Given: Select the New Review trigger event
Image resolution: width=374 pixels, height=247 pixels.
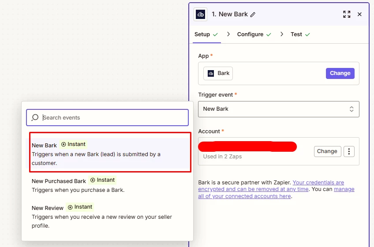Looking at the screenshot, I should tap(107, 216).
